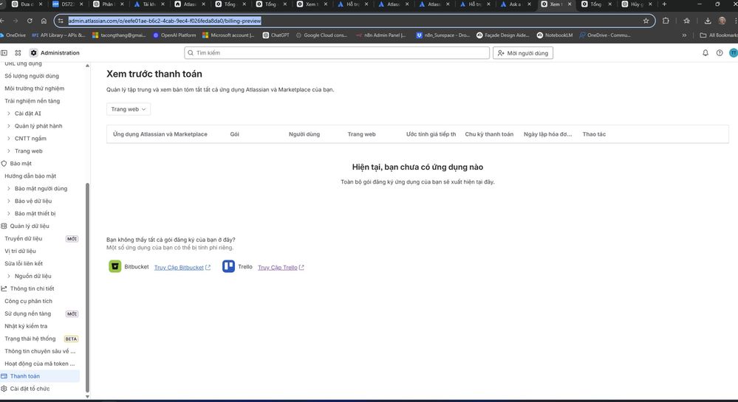Viewport: 738px width, 402px height.
Task: Open Sửa lỗi liên kết link
Action: [x=24, y=263]
